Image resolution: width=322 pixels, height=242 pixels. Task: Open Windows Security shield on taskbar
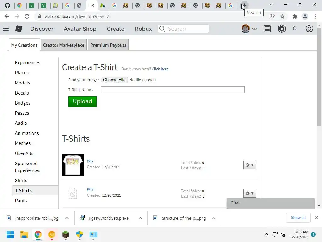point(80,234)
